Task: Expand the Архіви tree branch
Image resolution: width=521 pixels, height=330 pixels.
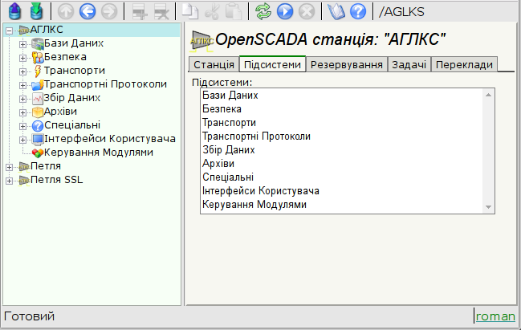Action: click(x=22, y=112)
